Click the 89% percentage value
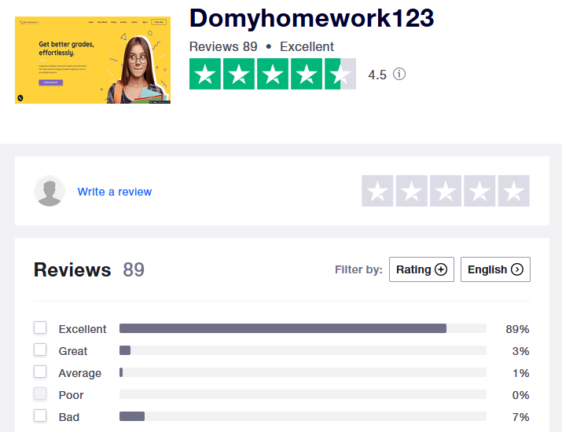Viewport: 562px width, 432px height. [x=517, y=329]
